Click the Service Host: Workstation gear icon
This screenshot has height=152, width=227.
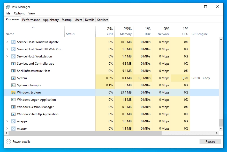pos(13,56)
